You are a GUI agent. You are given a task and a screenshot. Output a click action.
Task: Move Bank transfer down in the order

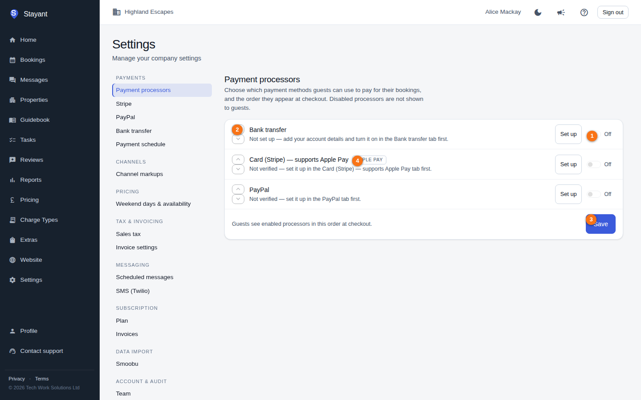(x=238, y=140)
